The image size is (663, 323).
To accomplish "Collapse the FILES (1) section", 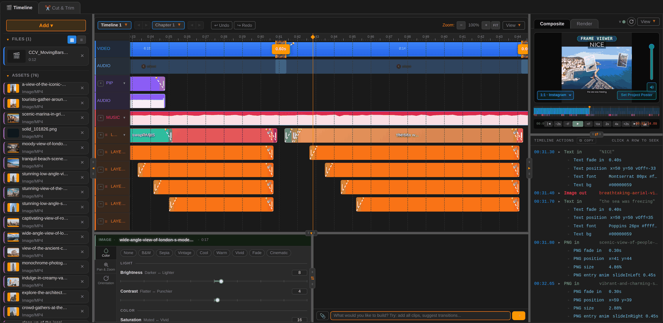I will click(x=8, y=39).
